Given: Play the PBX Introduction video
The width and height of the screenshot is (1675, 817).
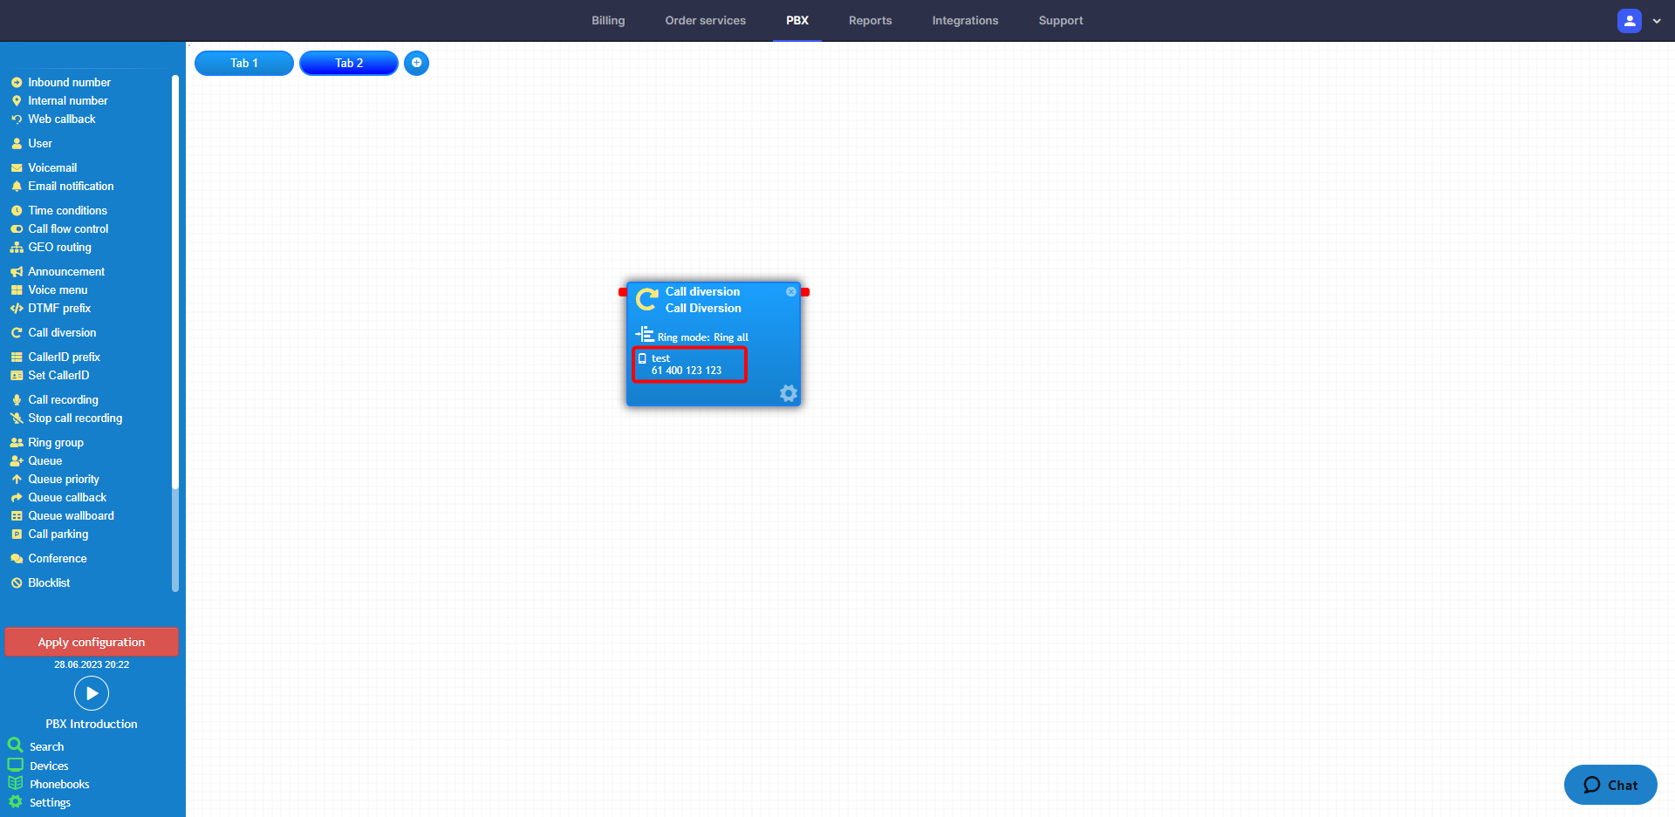Looking at the screenshot, I should point(92,694).
